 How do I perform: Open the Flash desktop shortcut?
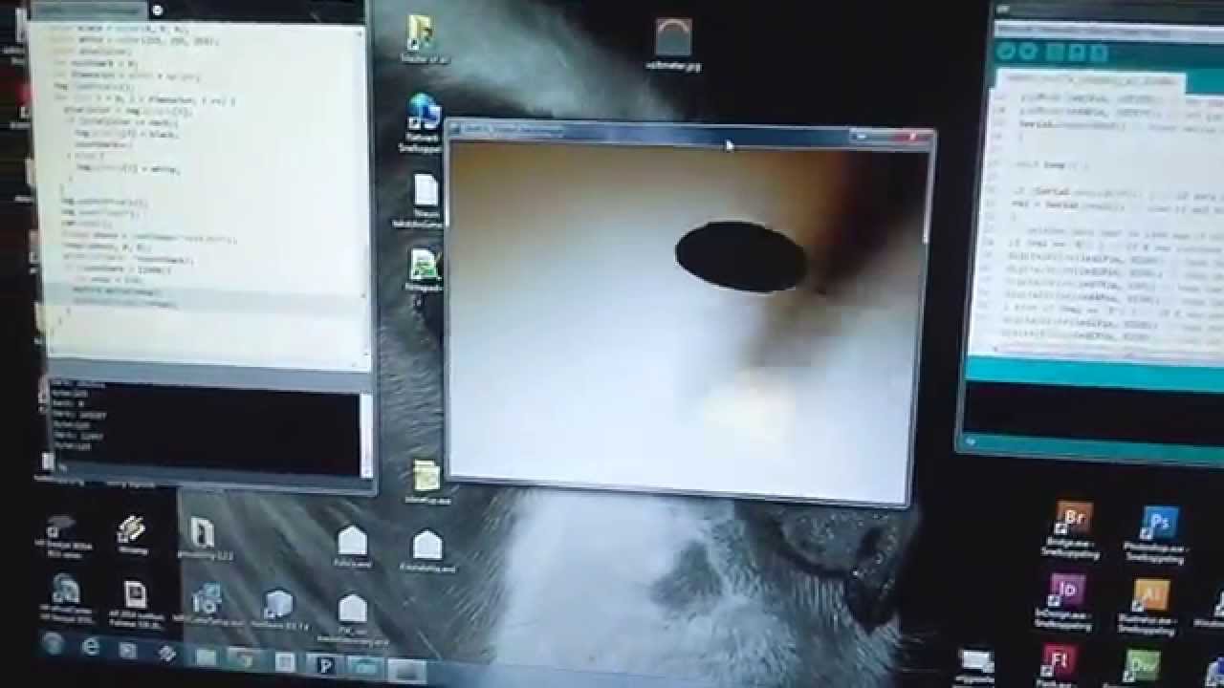tap(1060, 666)
